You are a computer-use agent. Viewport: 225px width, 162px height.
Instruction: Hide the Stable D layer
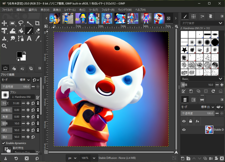click(x=184, y=129)
